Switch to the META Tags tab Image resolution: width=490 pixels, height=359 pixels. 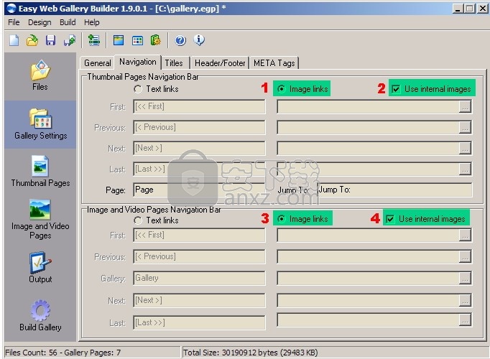pyautogui.click(x=274, y=63)
